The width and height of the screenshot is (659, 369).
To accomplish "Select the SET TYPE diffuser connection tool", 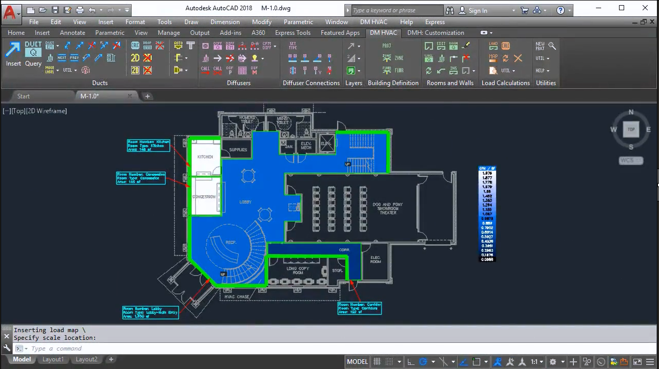I will pos(293,46).
